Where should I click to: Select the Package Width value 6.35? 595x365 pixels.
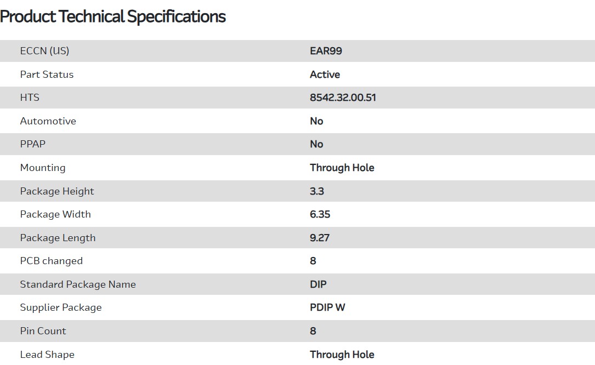(320, 214)
